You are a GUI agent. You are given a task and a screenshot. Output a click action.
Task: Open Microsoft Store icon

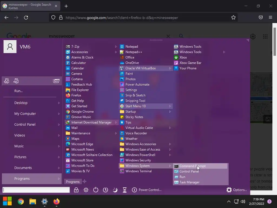coord(68,160)
